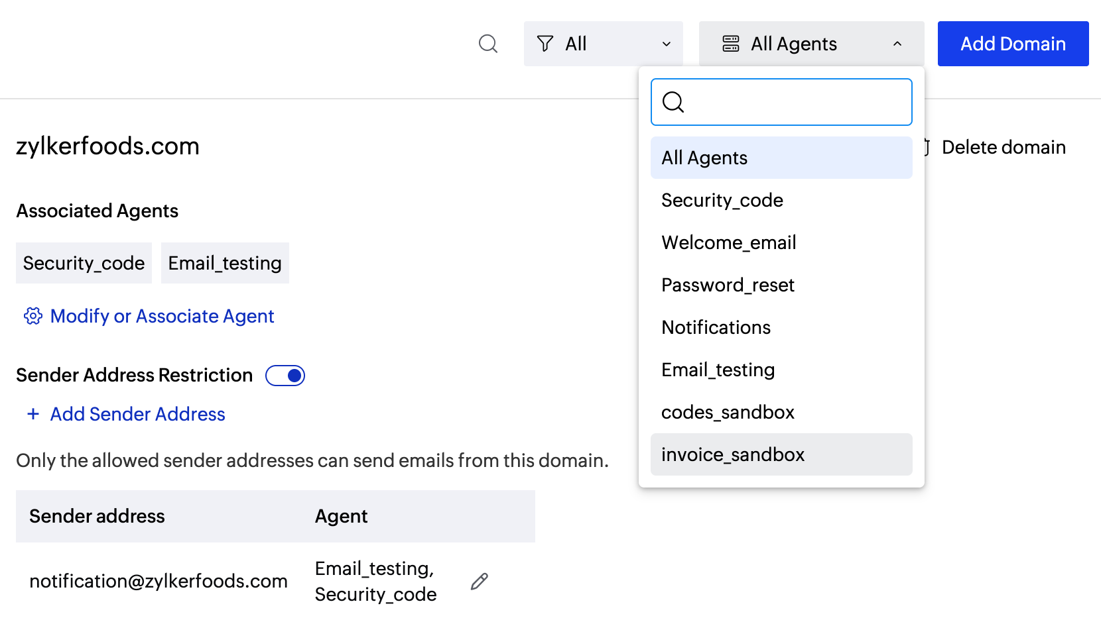Click the search magnifier icon in the toolbar
This screenshot has height=620, width=1101.
(x=487, y=44)
